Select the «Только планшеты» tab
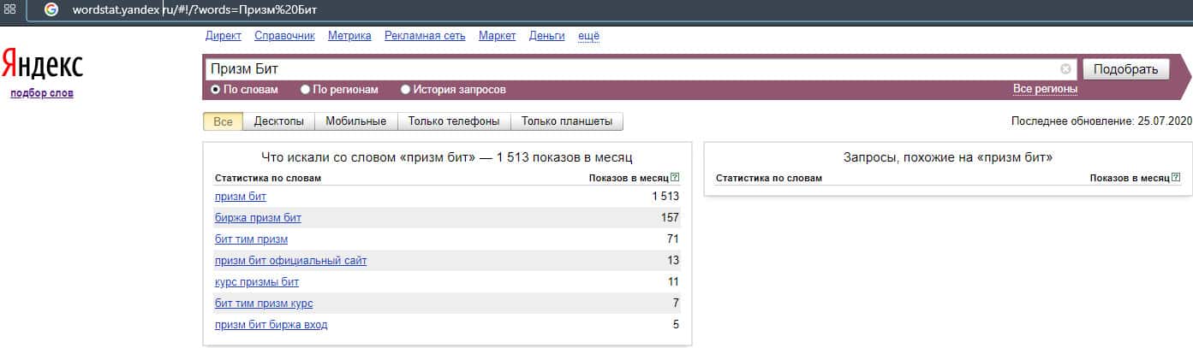Screen dimensions: 1193x348 [567, 121]
